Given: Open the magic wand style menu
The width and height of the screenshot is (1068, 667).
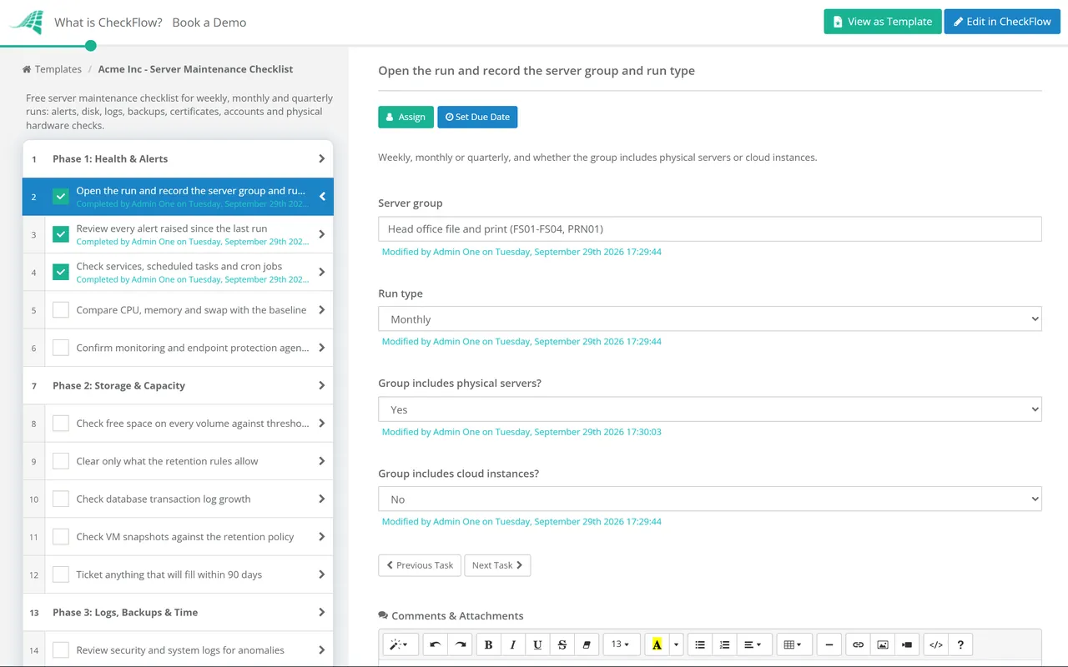Looking at the screenshot, I should 401,644.
